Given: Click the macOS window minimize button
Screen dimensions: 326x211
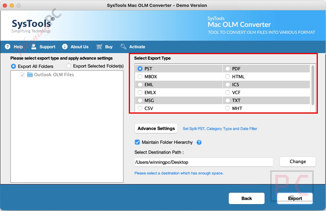Looking at the screenshot, I should (12, 5).
